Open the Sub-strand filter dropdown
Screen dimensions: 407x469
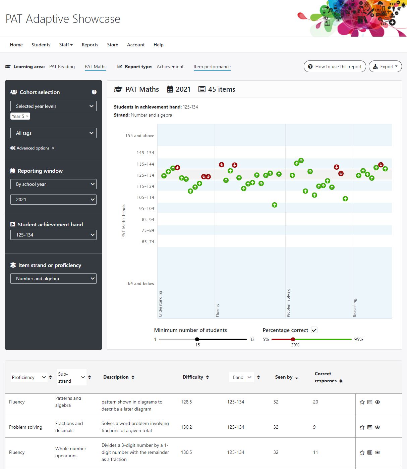(x=71, y=377)
